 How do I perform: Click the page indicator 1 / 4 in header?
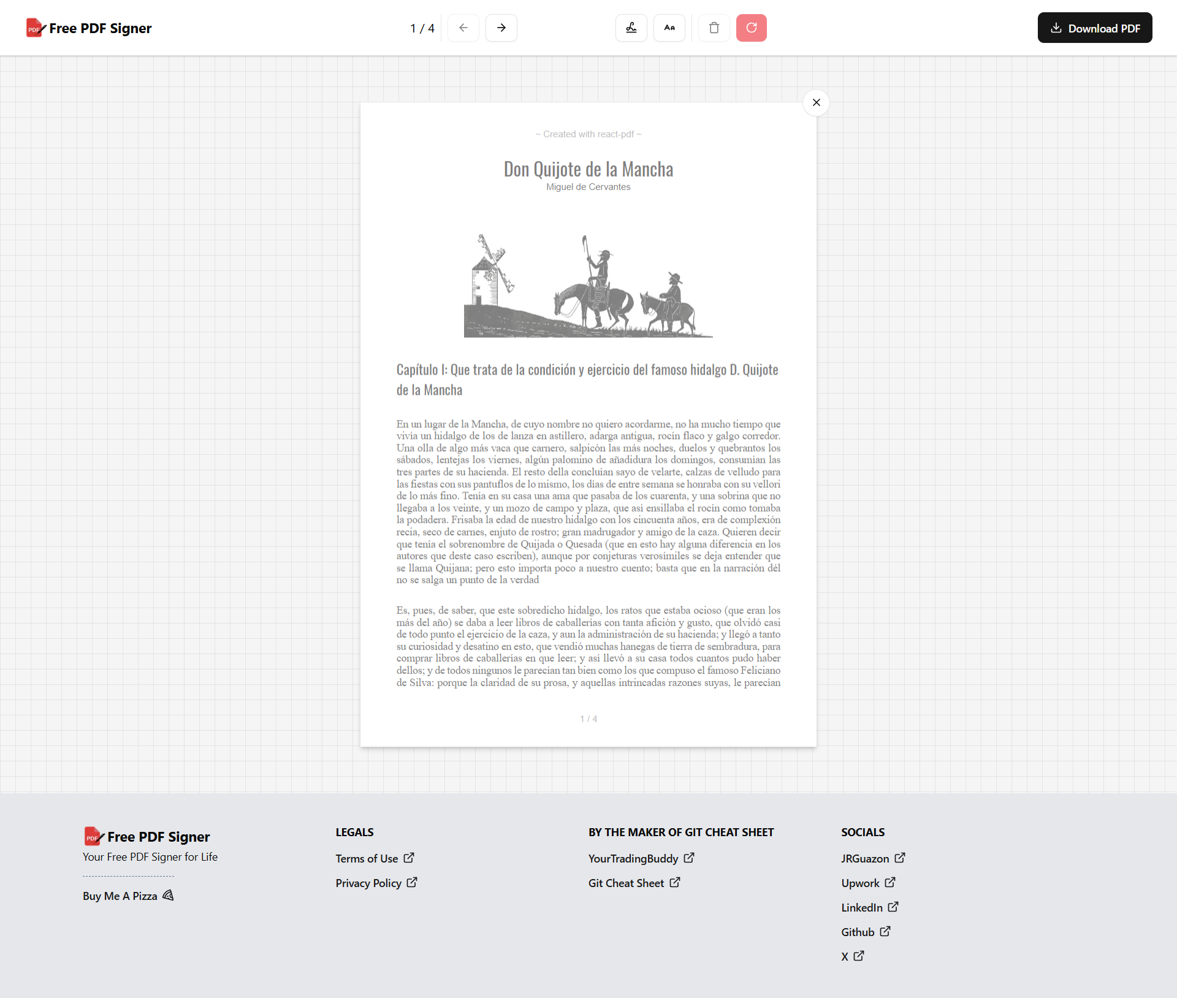point(422,28)
